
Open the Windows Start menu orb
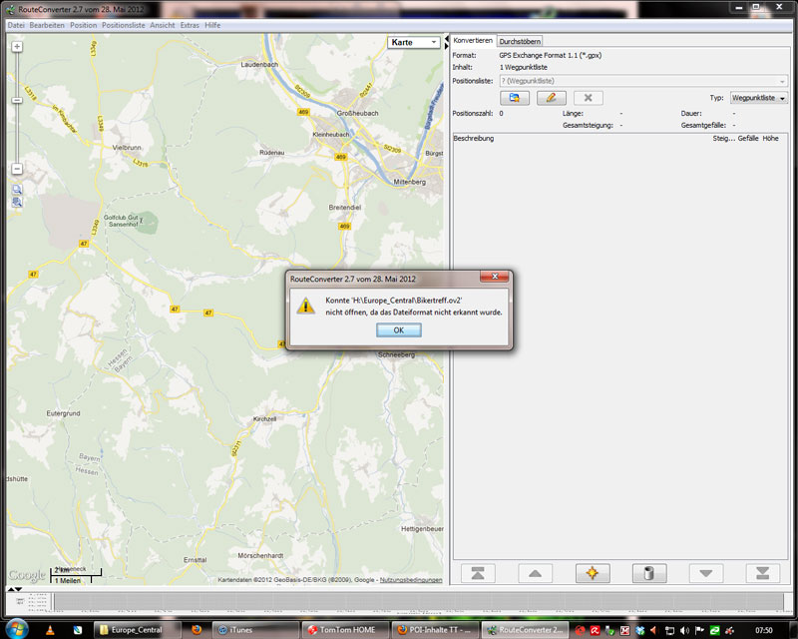tap(16, 629)
